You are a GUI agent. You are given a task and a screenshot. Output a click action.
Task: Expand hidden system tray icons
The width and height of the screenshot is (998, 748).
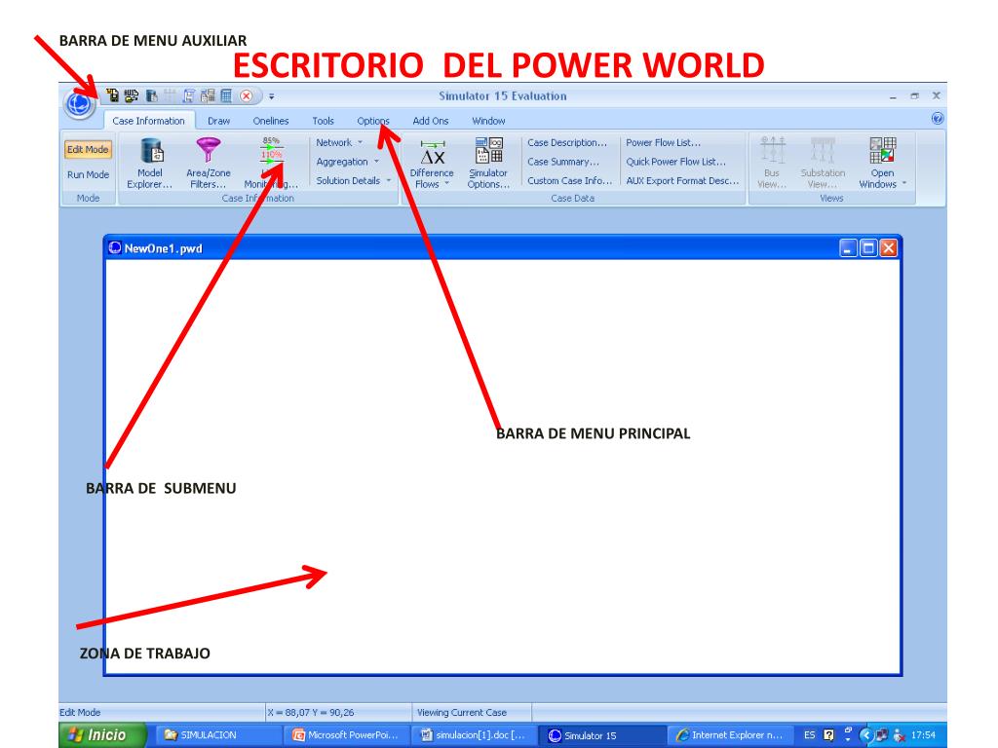[865, 735]
